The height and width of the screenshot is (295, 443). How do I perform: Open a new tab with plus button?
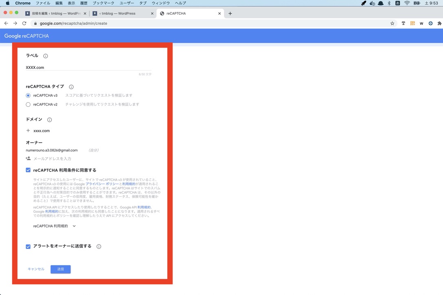(230, 13)
